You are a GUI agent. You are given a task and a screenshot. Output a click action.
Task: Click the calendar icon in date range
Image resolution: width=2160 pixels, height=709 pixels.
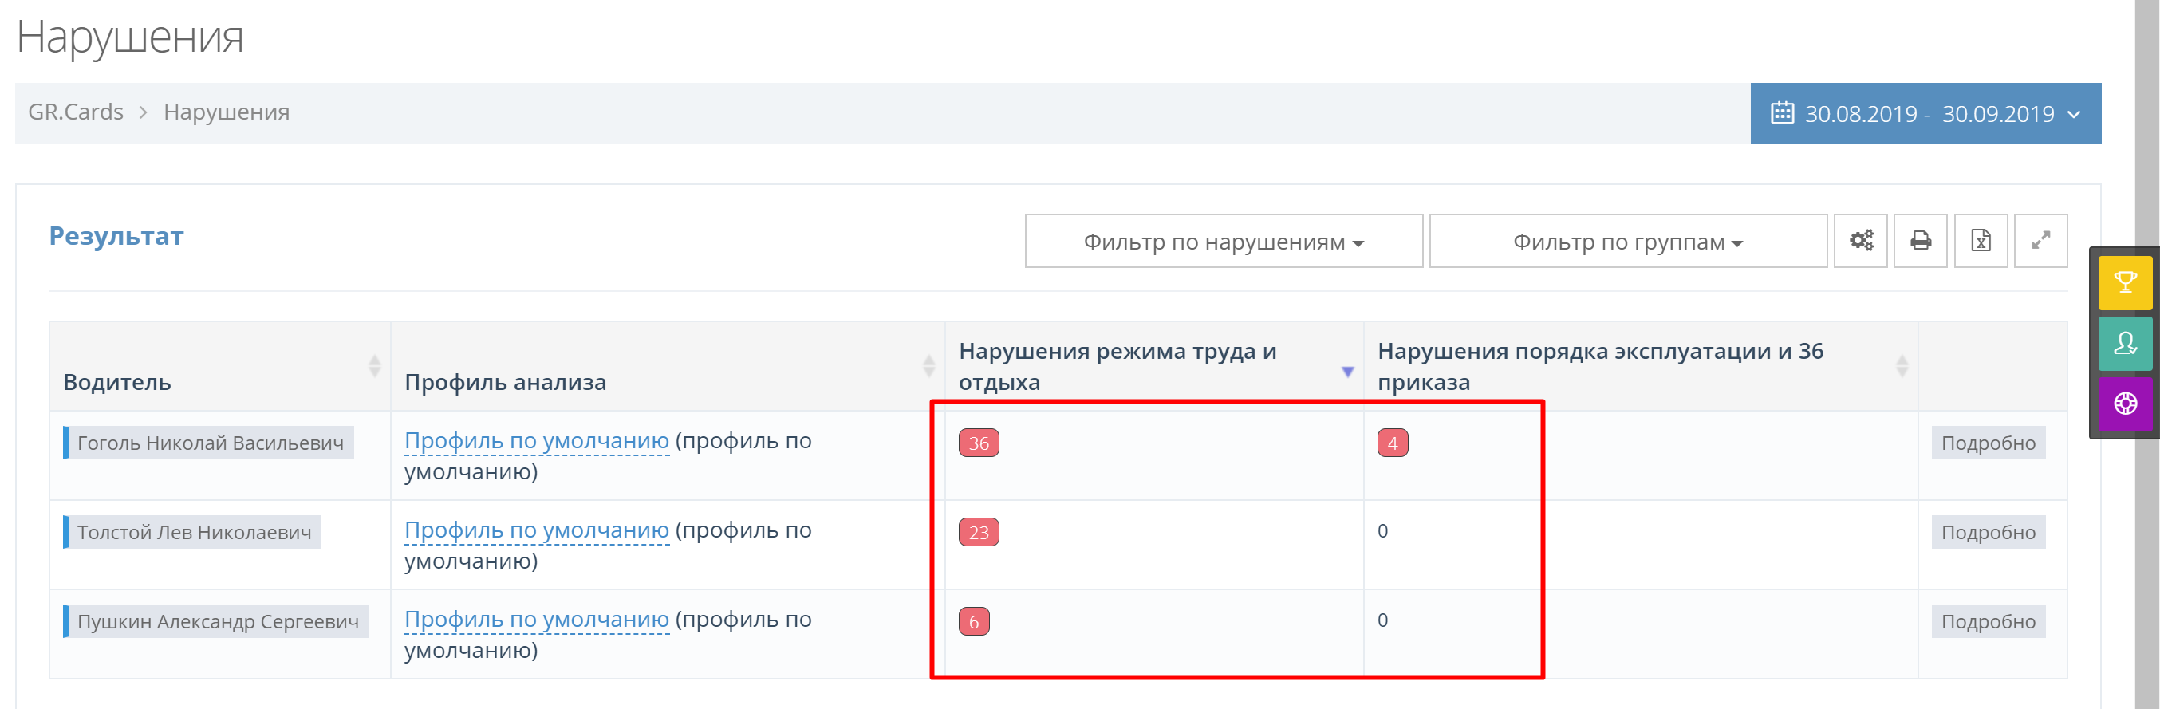1782,113
